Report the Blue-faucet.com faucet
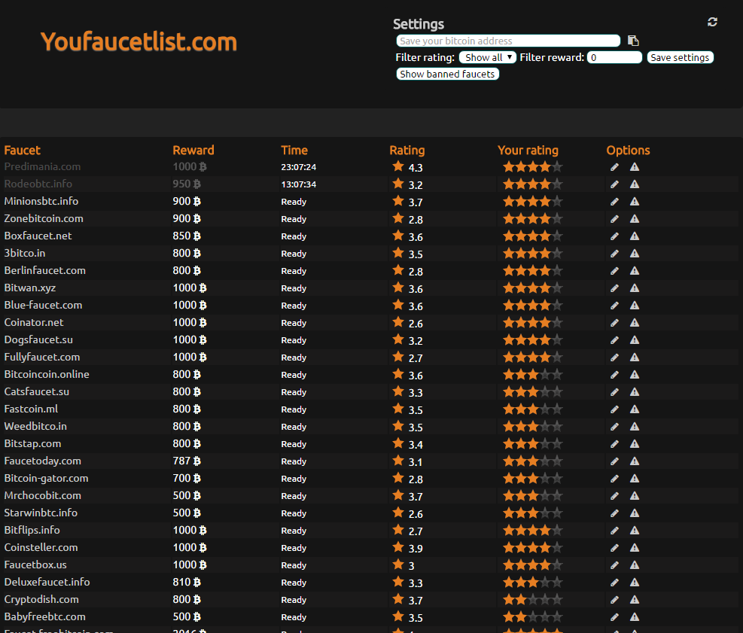 635,305
